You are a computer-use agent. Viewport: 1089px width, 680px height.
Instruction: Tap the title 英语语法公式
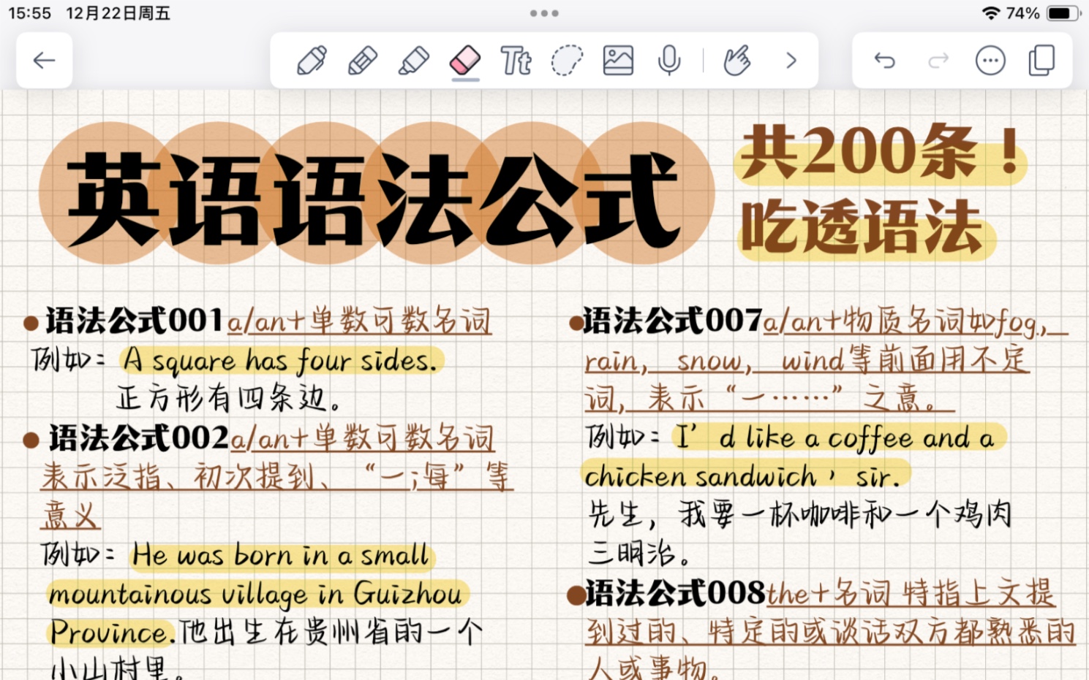373,199
